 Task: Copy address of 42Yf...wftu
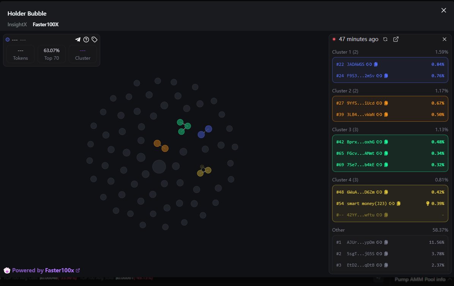pyautogui.click(x=386, y=215)
